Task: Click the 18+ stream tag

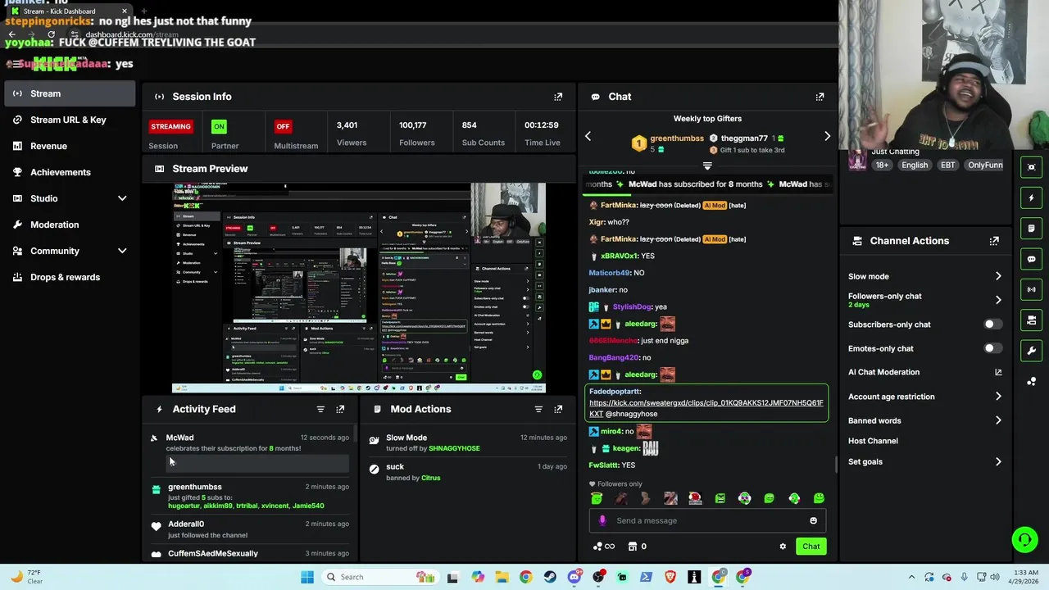Action: [882, 166]
